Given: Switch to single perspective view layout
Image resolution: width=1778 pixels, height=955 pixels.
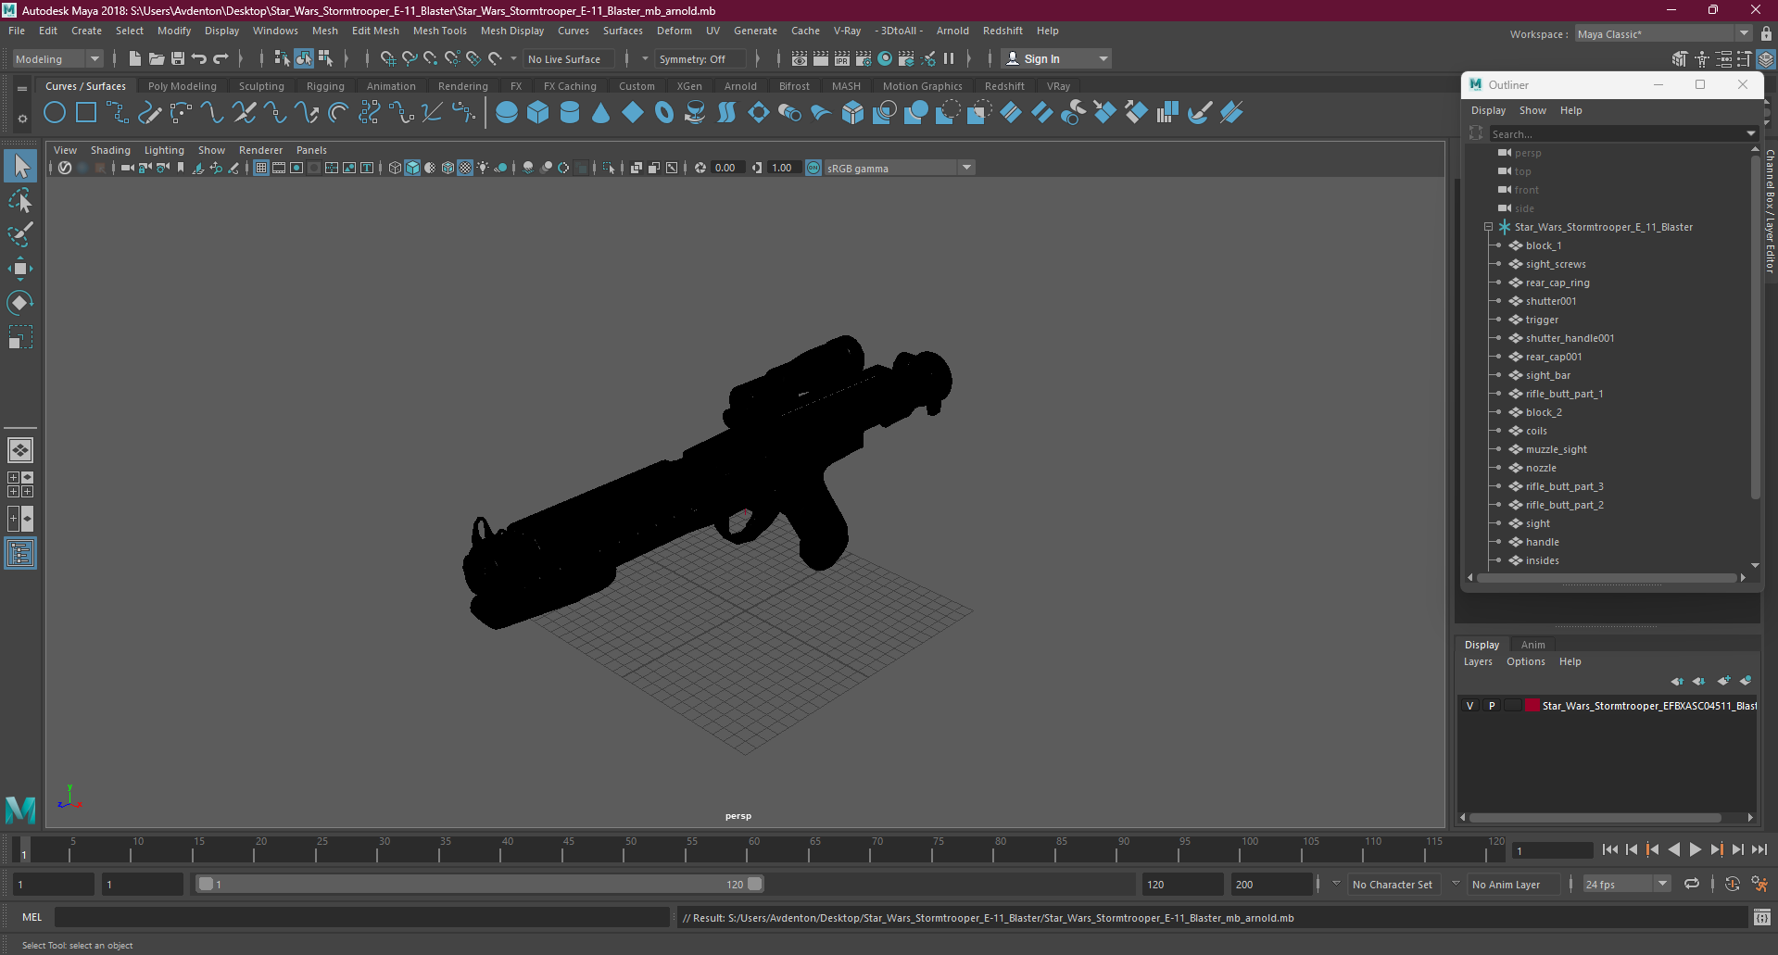Looking at the screenshot, I should (20, 450).
